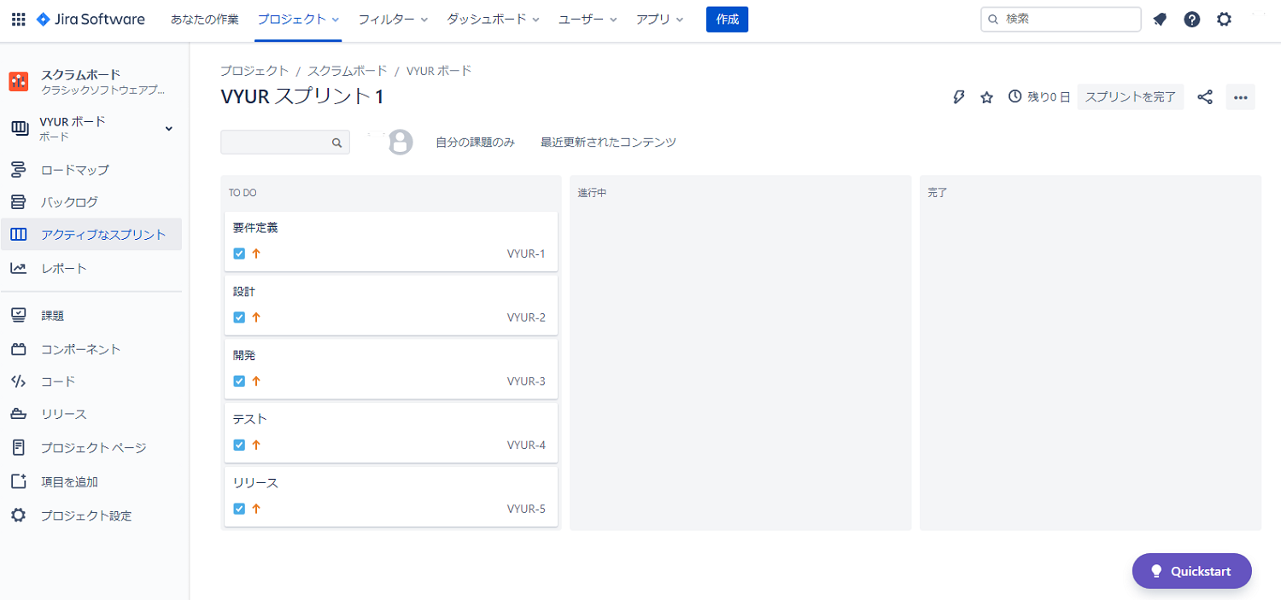Click the 作成 button

click(727, 19)
